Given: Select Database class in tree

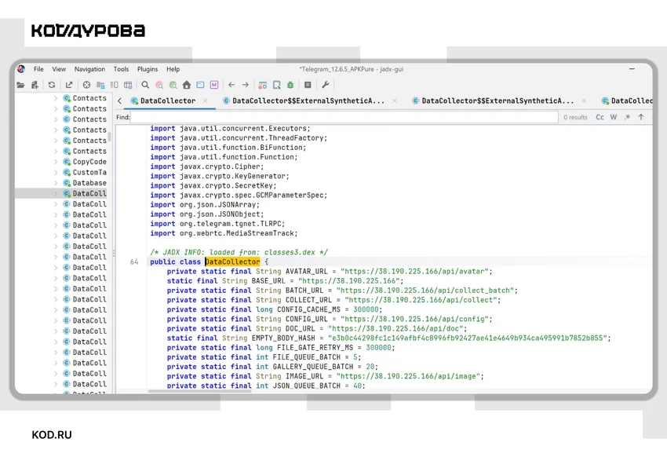Looking at the screenshot, I should click(x=89, y=183).
